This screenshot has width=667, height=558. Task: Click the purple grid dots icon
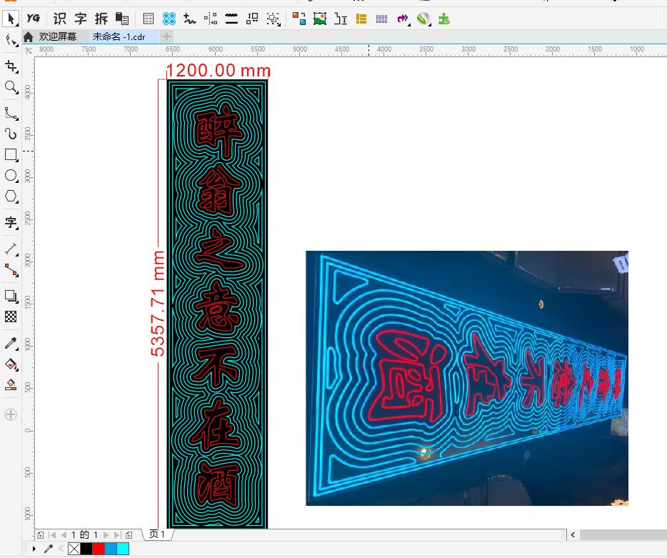(x=381, y=19)
